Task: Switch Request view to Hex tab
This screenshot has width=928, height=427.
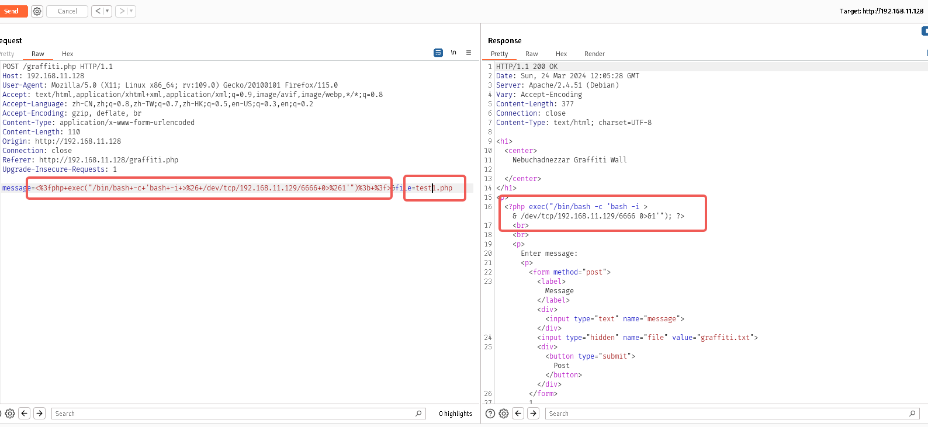Action: coord(68,54)
